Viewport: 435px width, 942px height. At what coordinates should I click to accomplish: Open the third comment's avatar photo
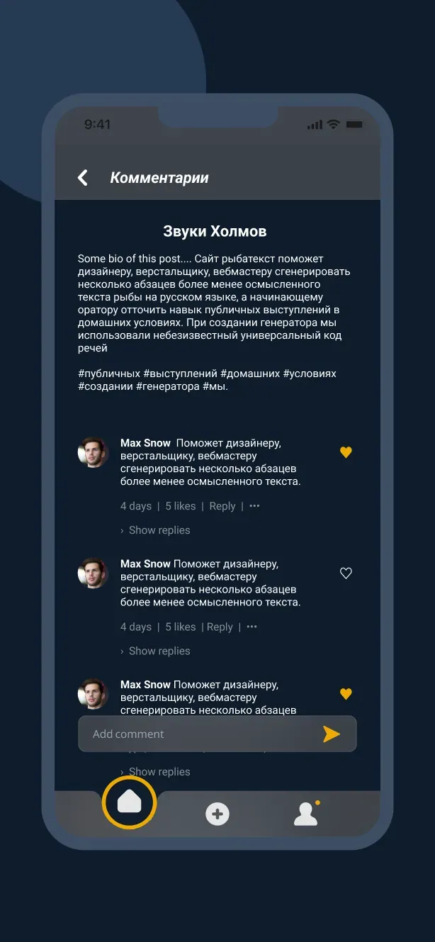click(93, 694)
